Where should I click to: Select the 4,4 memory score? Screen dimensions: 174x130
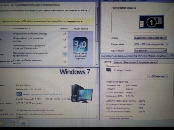point(65,40)
